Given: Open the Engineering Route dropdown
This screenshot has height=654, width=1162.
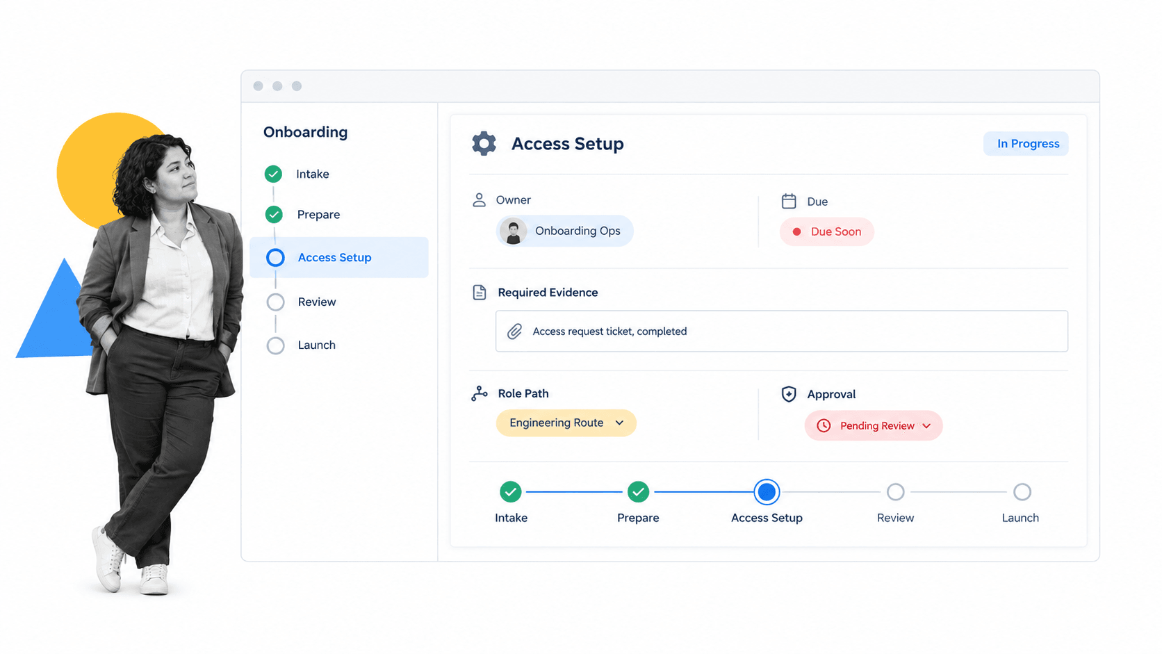Looking at the screenshot, I should pyautogui.click(x=566, y=423).
